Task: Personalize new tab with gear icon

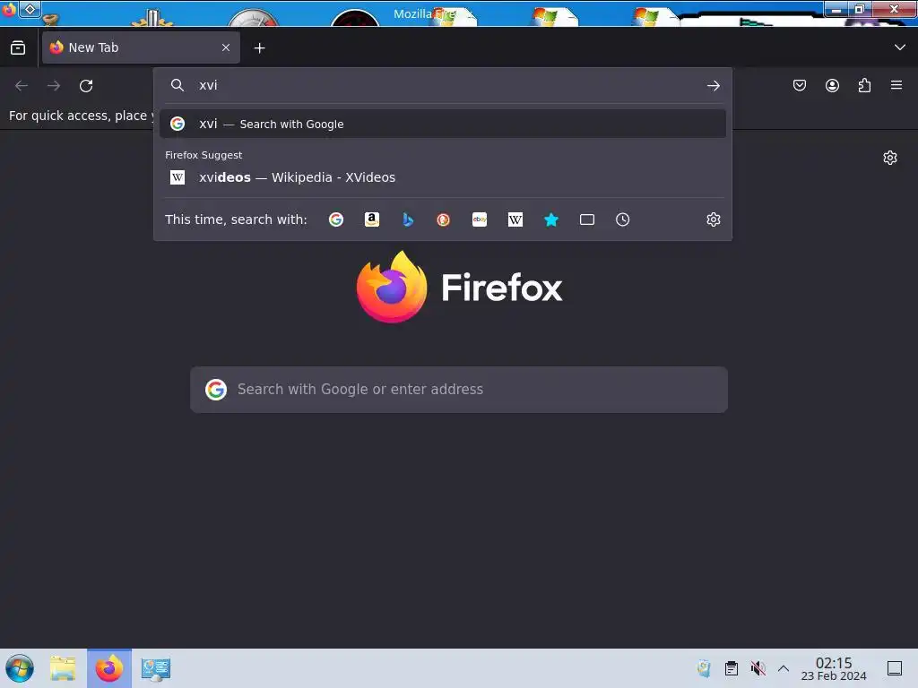Action: click(890, 158)
